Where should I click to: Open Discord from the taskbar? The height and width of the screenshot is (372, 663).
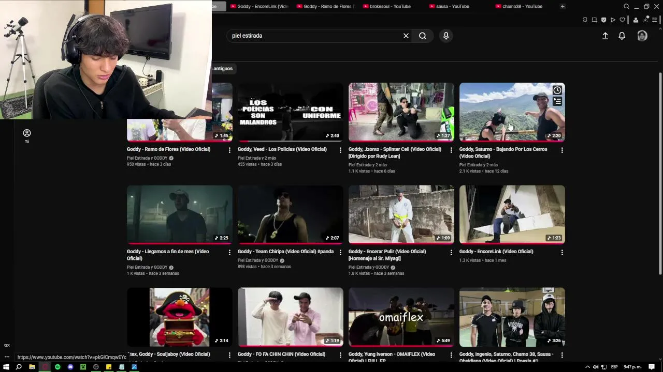(70, 367)
